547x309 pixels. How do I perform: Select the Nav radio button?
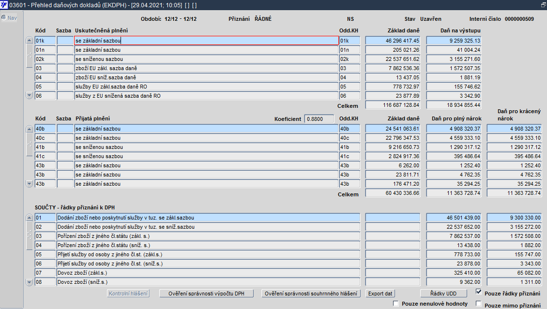[4, 18]
